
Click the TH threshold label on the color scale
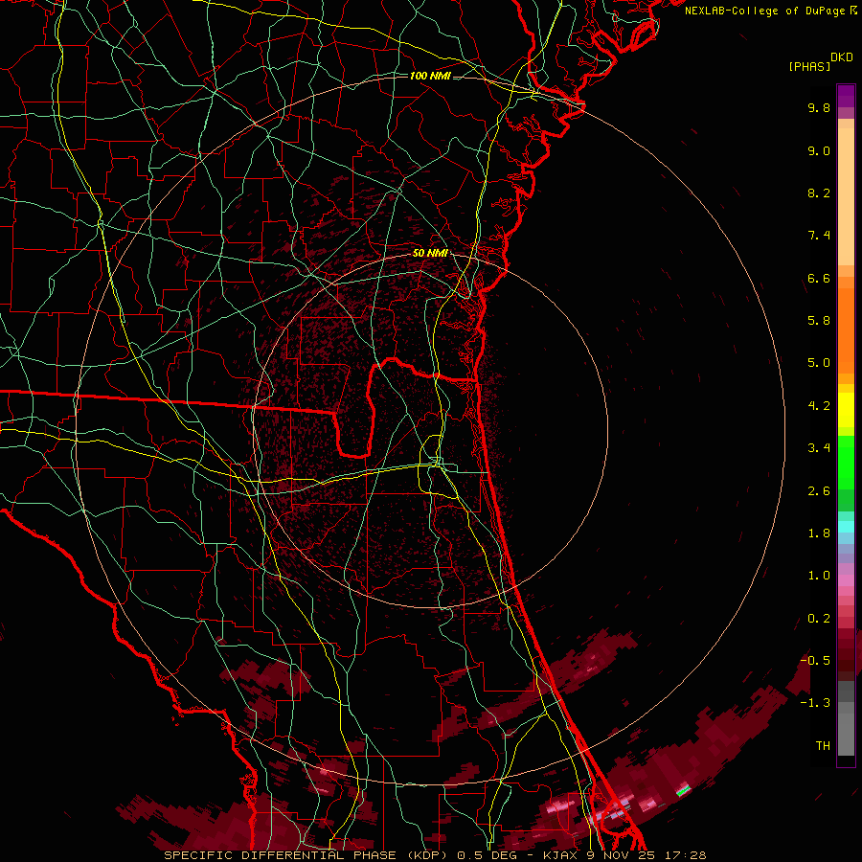(x=823, y=746)
